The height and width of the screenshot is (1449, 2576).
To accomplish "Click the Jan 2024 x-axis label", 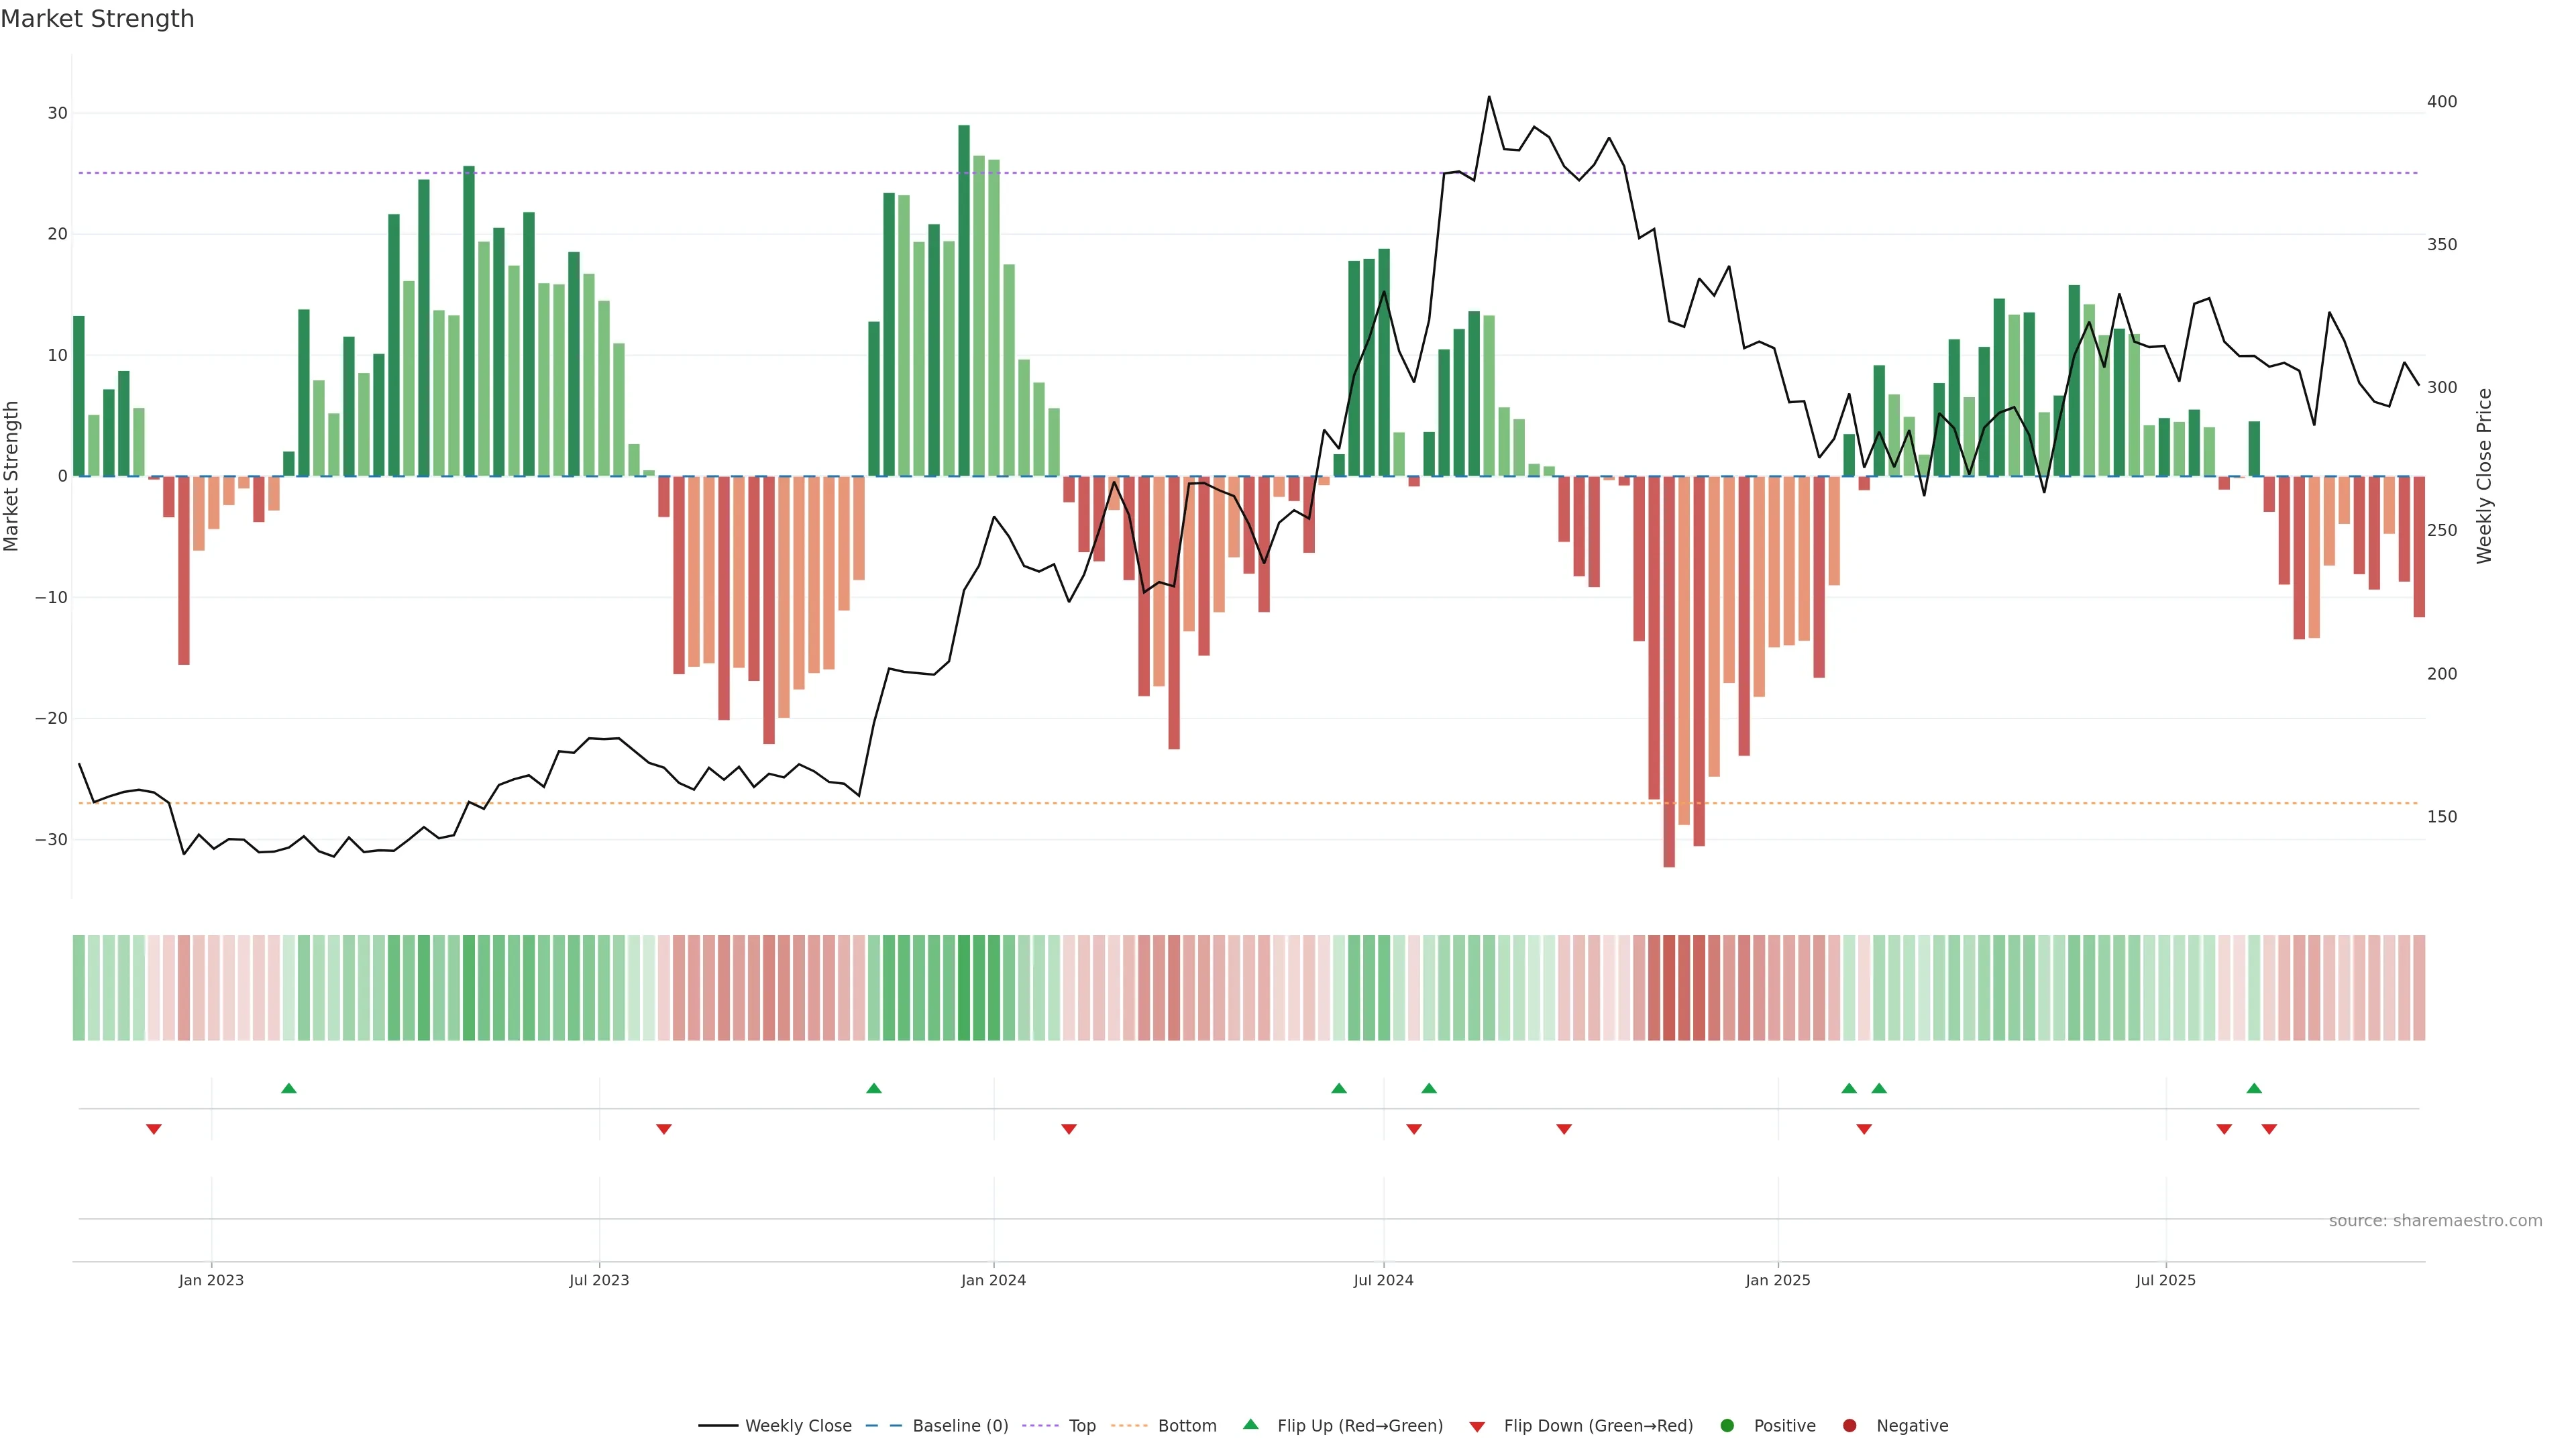I will pos(993,1280).
